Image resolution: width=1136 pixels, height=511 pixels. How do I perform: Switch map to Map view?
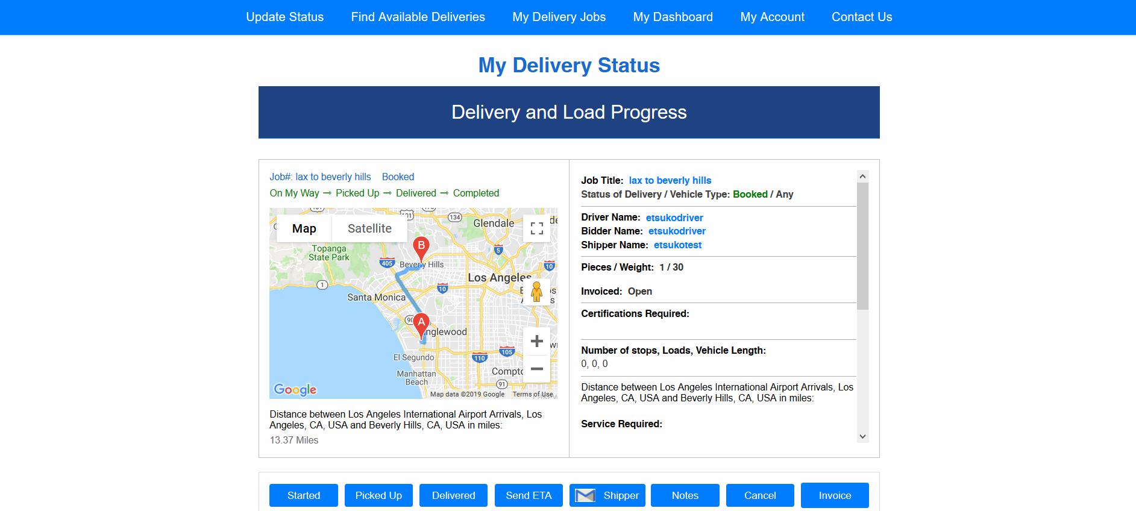click(304, 228)
